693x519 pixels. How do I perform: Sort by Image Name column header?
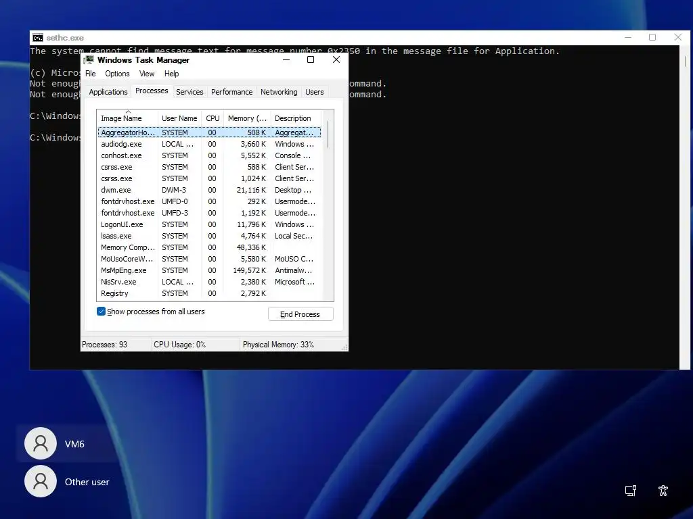[127, 118]
